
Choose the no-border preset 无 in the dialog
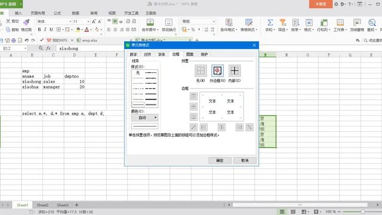tap(201, 70)
